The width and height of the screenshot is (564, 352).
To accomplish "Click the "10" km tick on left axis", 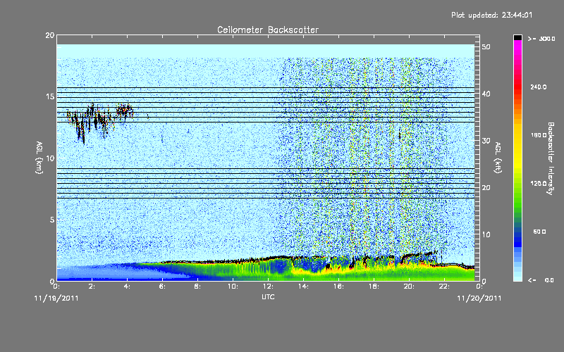I will pos(49,158).
